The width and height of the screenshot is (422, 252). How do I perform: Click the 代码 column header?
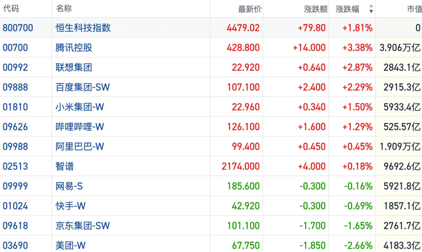11,9
